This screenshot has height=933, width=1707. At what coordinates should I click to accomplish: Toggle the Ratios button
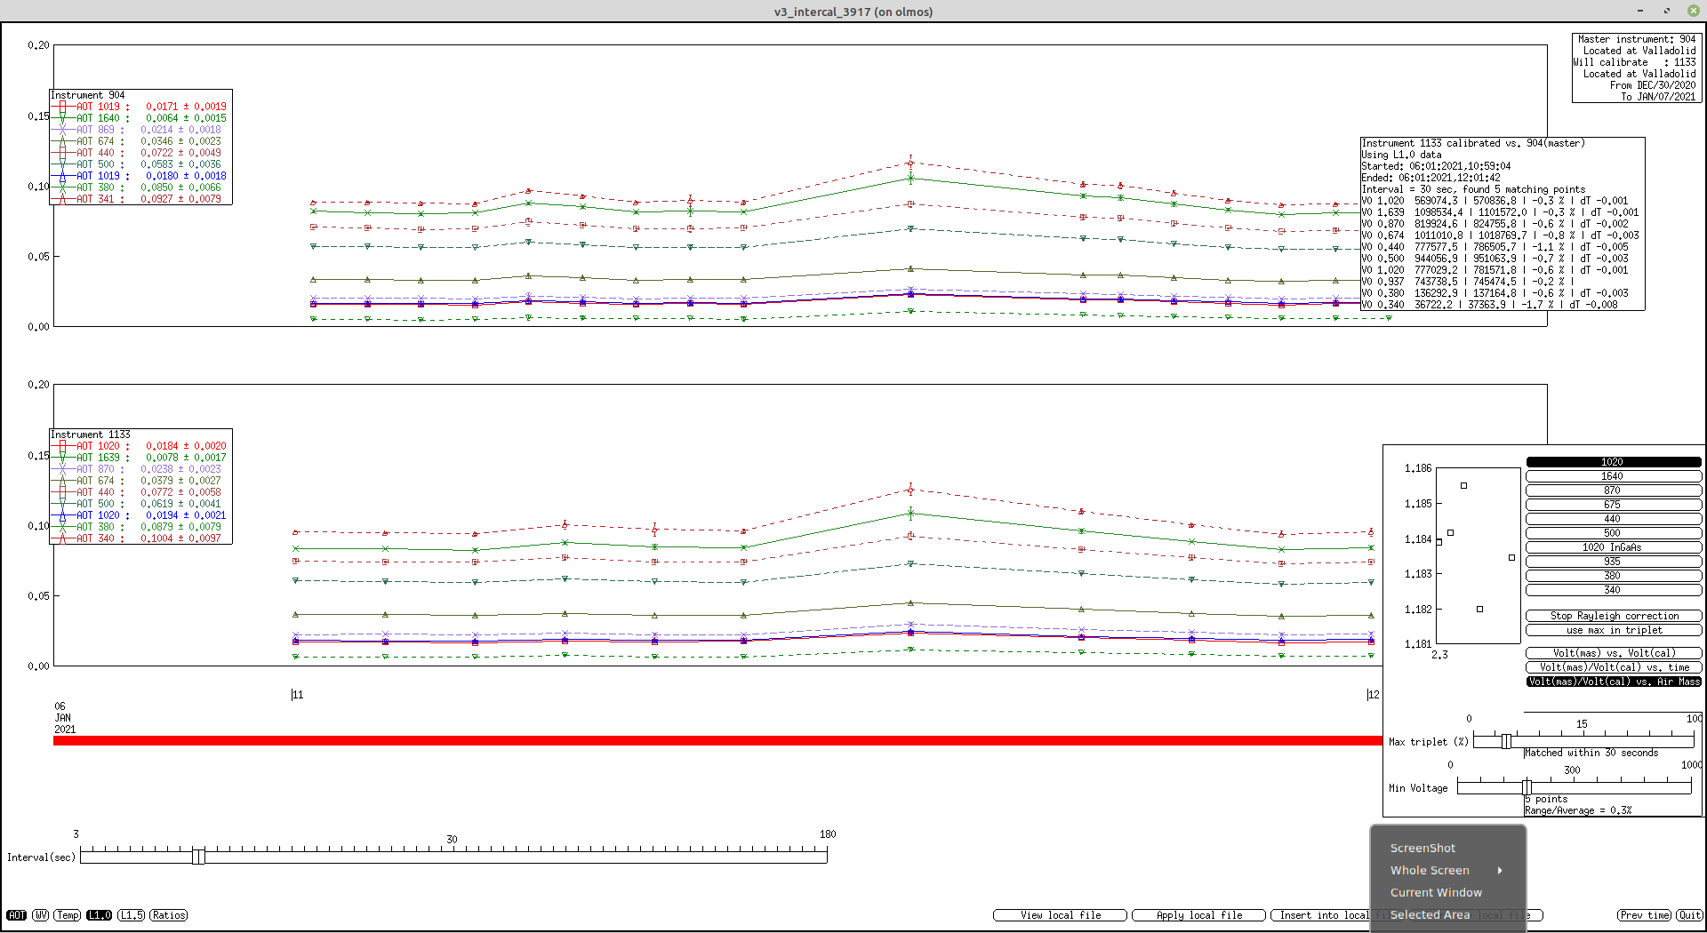click(x=169, y=915)
